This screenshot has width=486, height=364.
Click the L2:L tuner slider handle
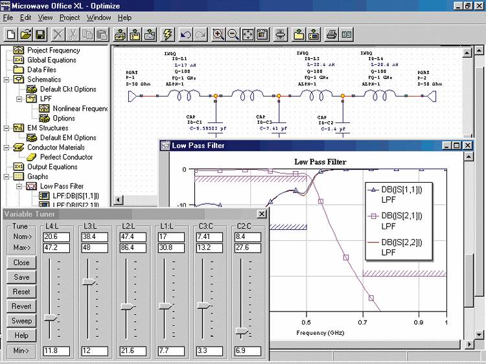coord(127,307)
